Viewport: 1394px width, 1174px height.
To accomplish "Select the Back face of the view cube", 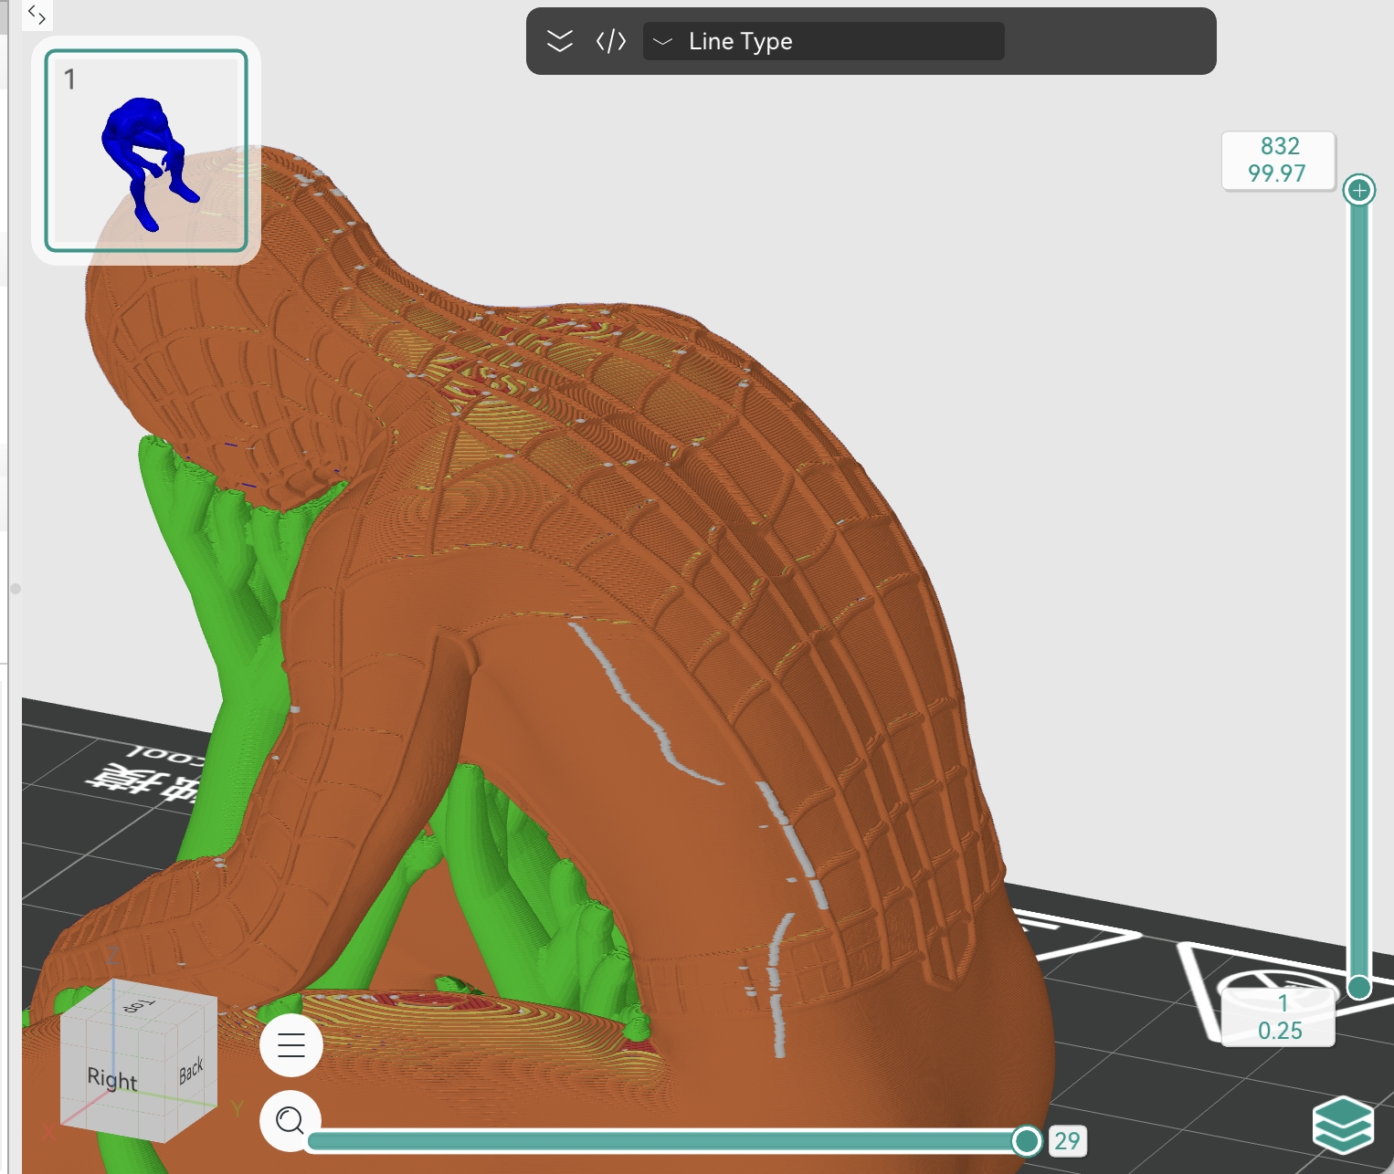I will click(191, 1071).
